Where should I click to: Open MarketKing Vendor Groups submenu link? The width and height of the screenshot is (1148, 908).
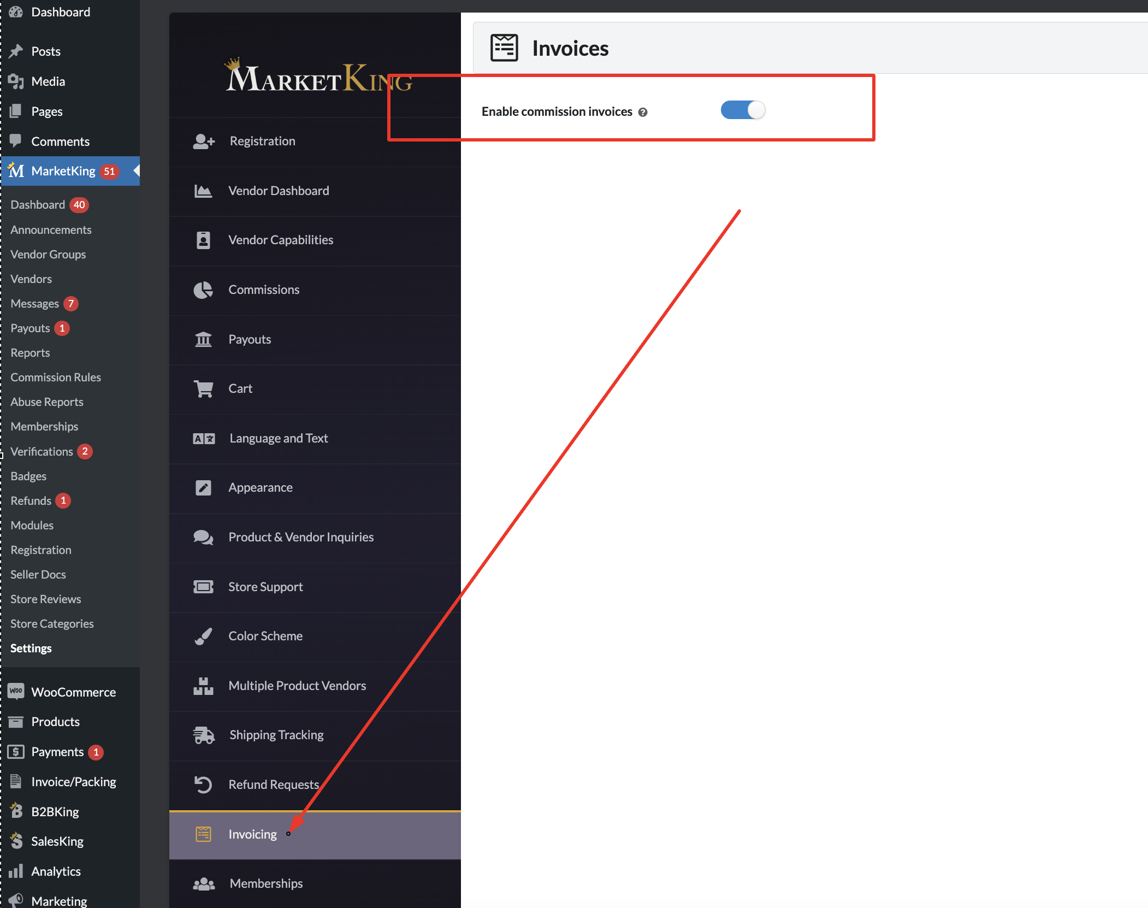pos(48,255)
